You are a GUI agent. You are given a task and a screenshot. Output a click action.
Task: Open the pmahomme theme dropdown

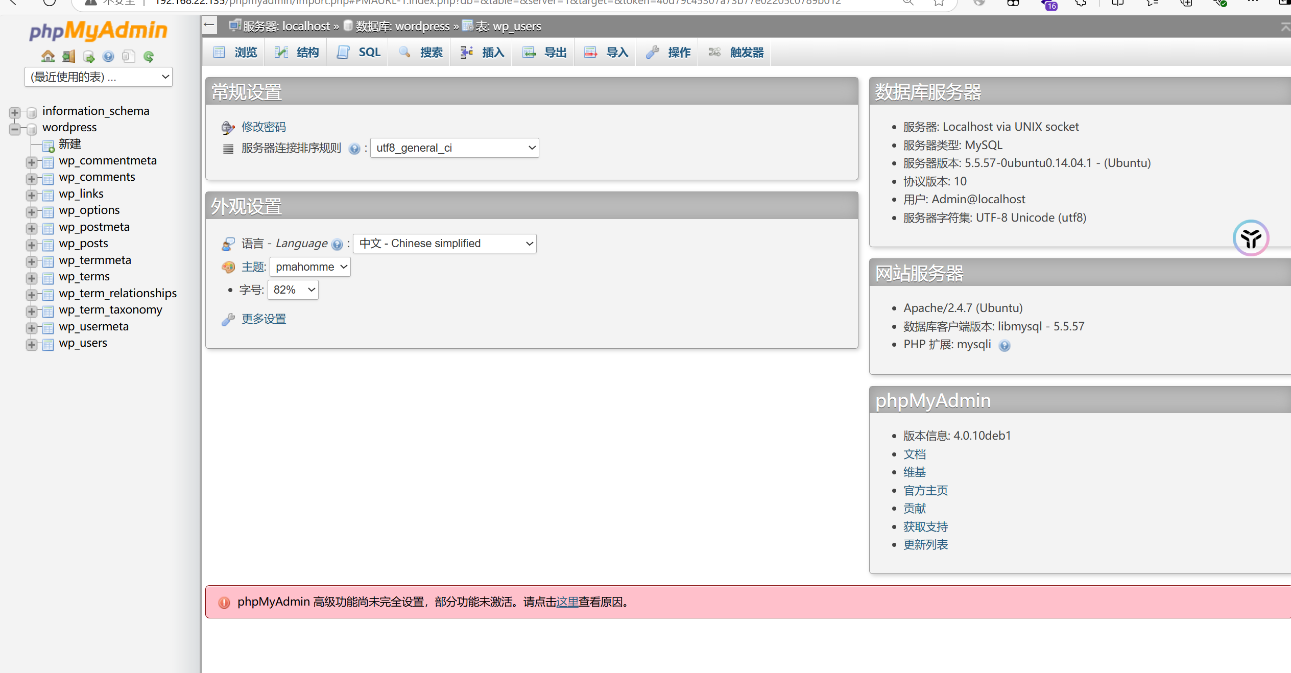(310, 267)
